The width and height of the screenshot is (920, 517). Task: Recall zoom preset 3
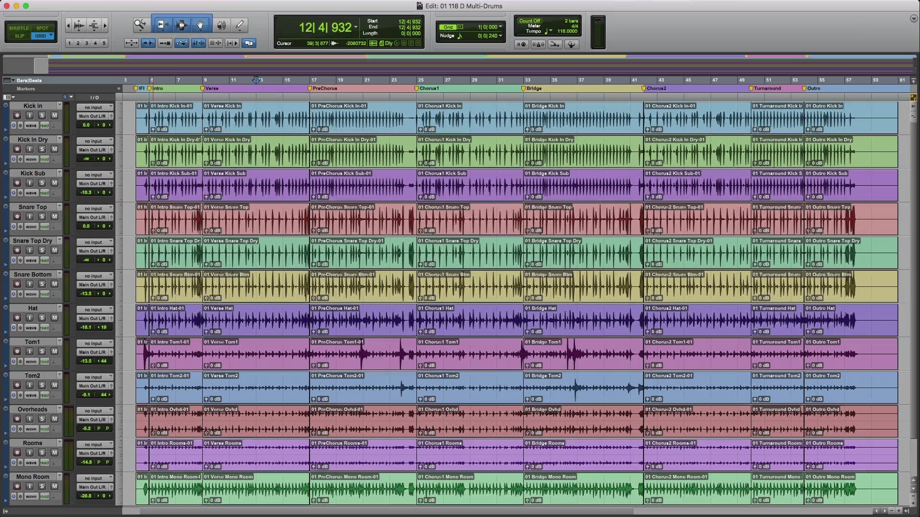pos(87,43)
